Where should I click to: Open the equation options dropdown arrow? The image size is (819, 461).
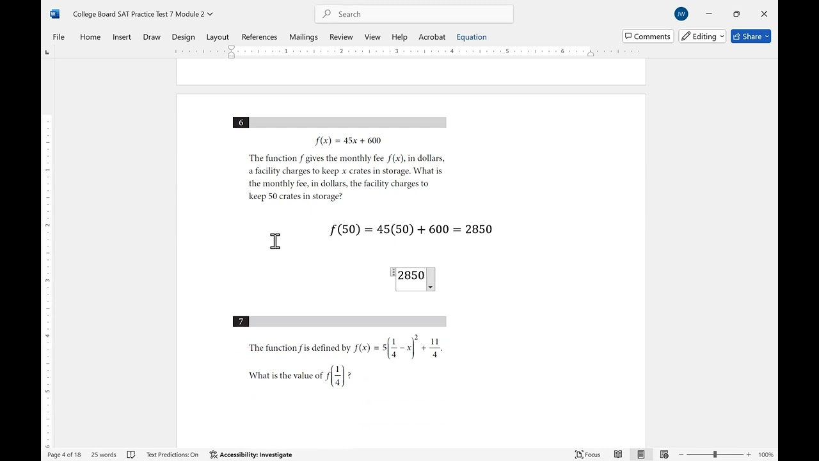431,287
